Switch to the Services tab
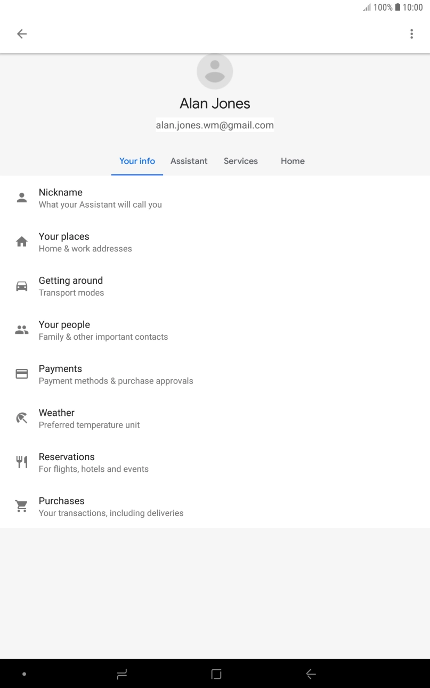This screenshot has width=430, height=688. [x=240, y=161]
